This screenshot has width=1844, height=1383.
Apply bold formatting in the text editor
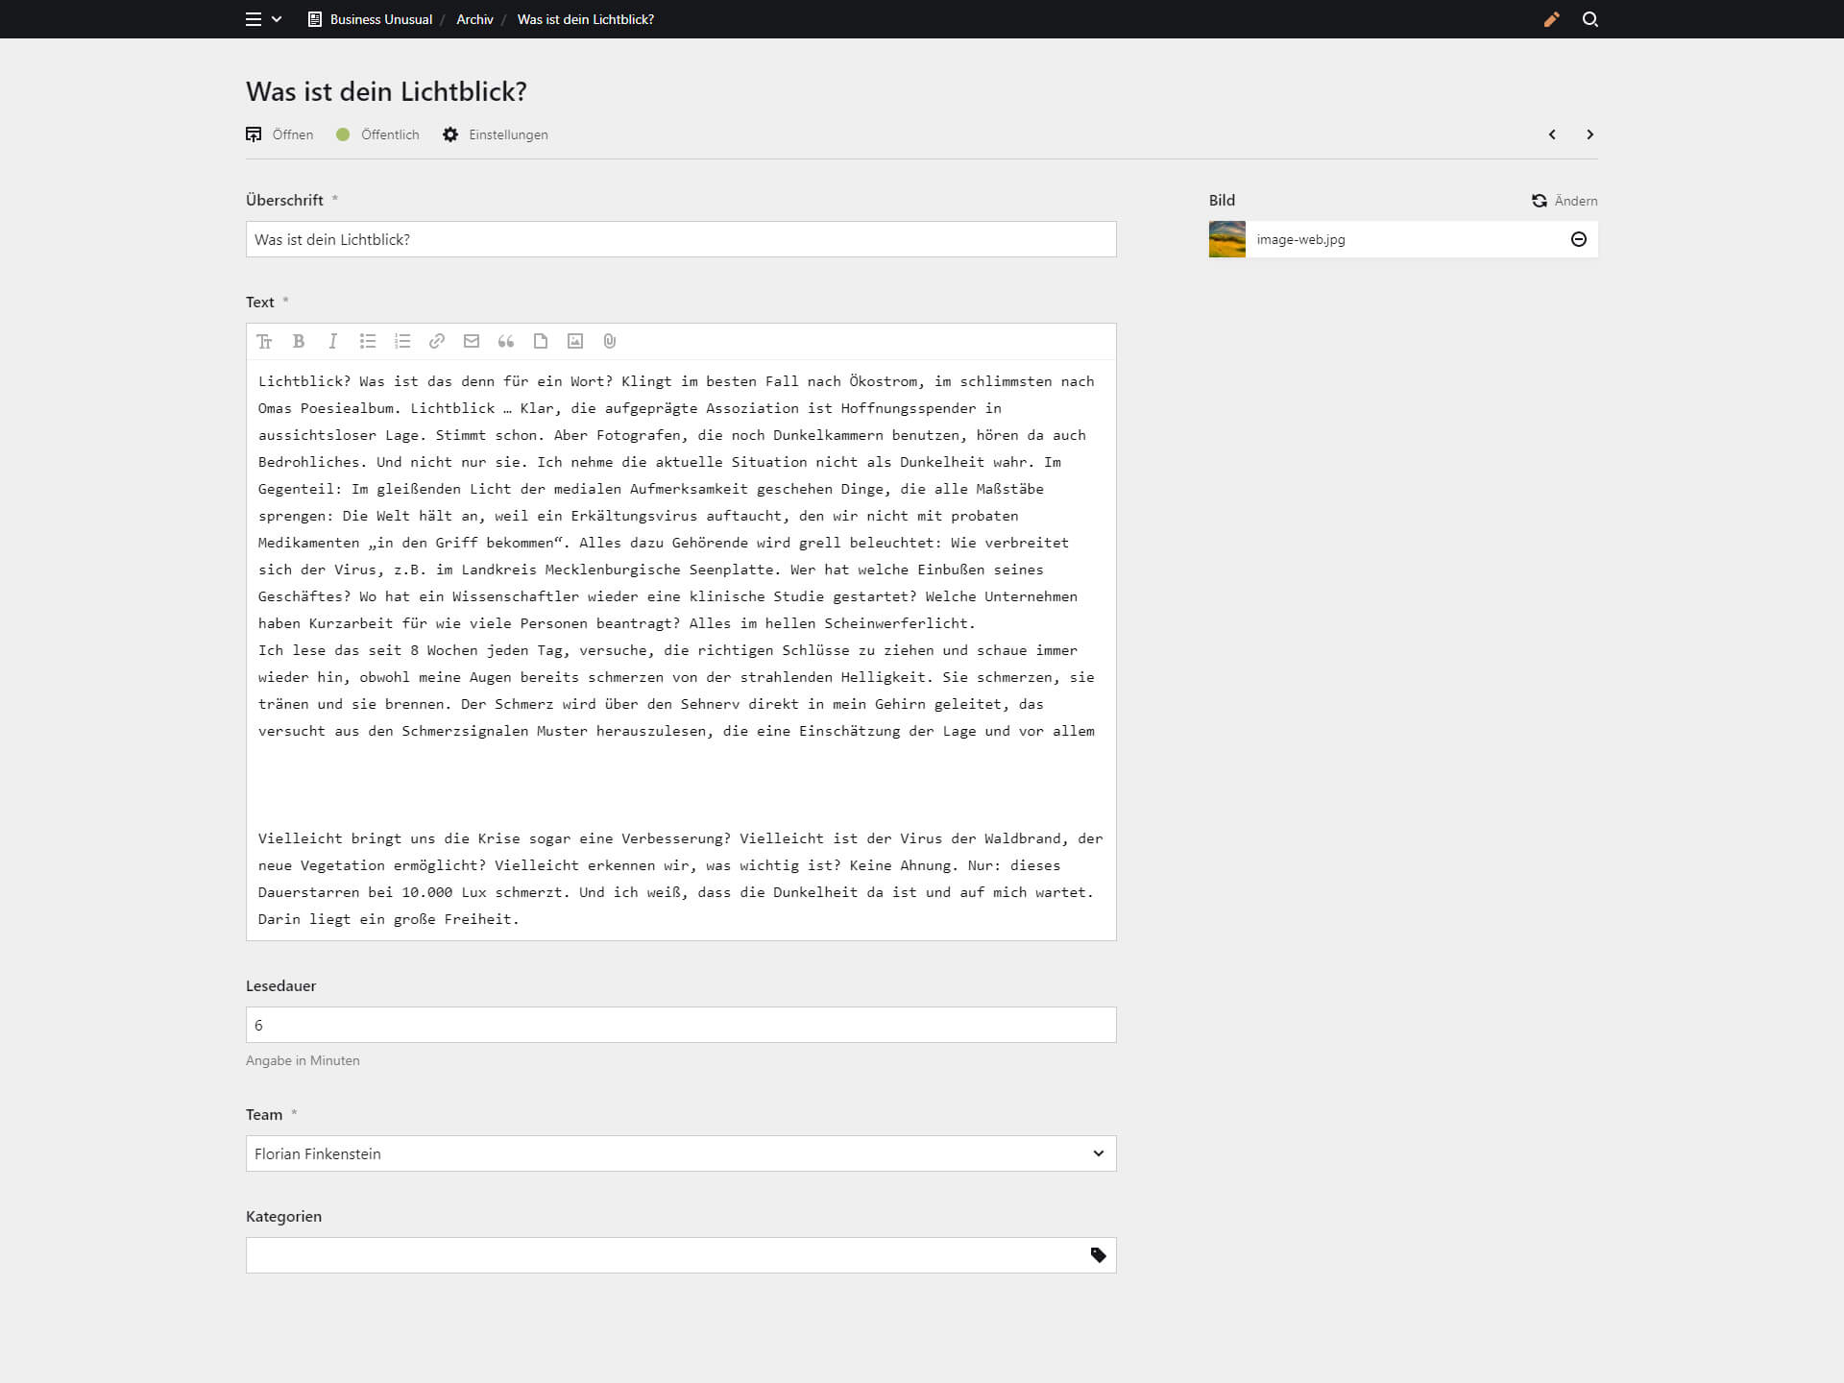(299, 341)
